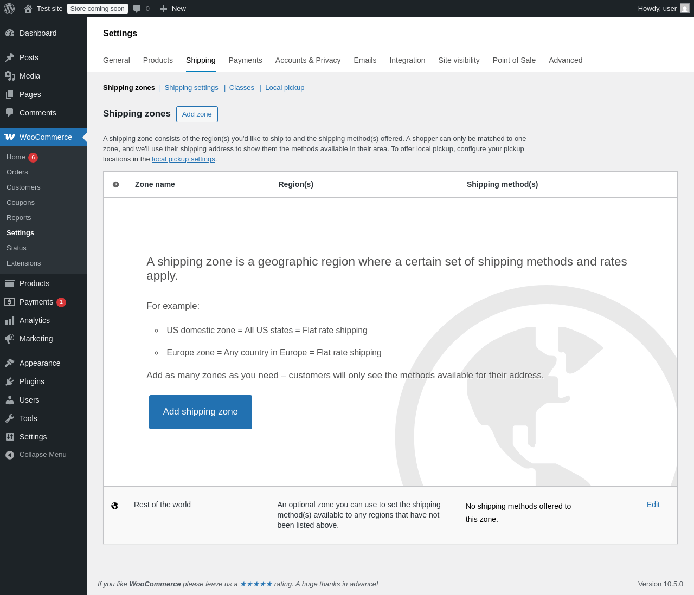Click the Home badge showing 6

[x=33, y=158]
